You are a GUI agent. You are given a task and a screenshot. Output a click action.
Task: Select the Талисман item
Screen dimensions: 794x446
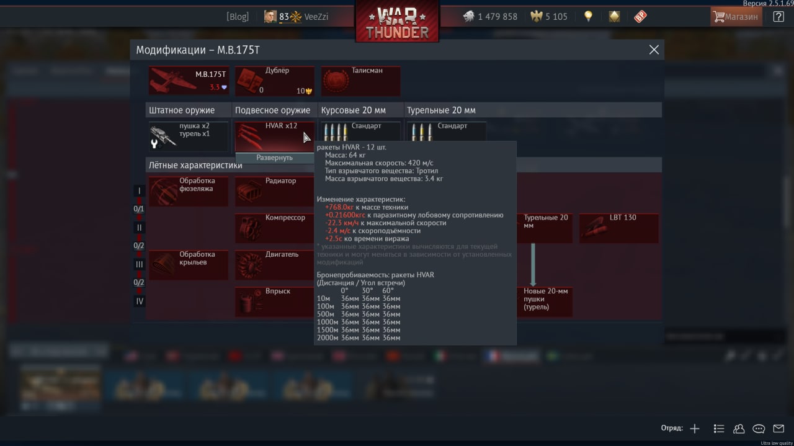pos(360,81)
